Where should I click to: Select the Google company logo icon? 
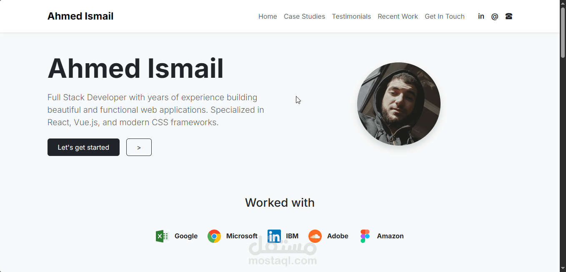(x=162, y=236)
